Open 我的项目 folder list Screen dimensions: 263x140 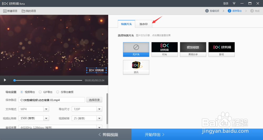click(x=29, y=11)
